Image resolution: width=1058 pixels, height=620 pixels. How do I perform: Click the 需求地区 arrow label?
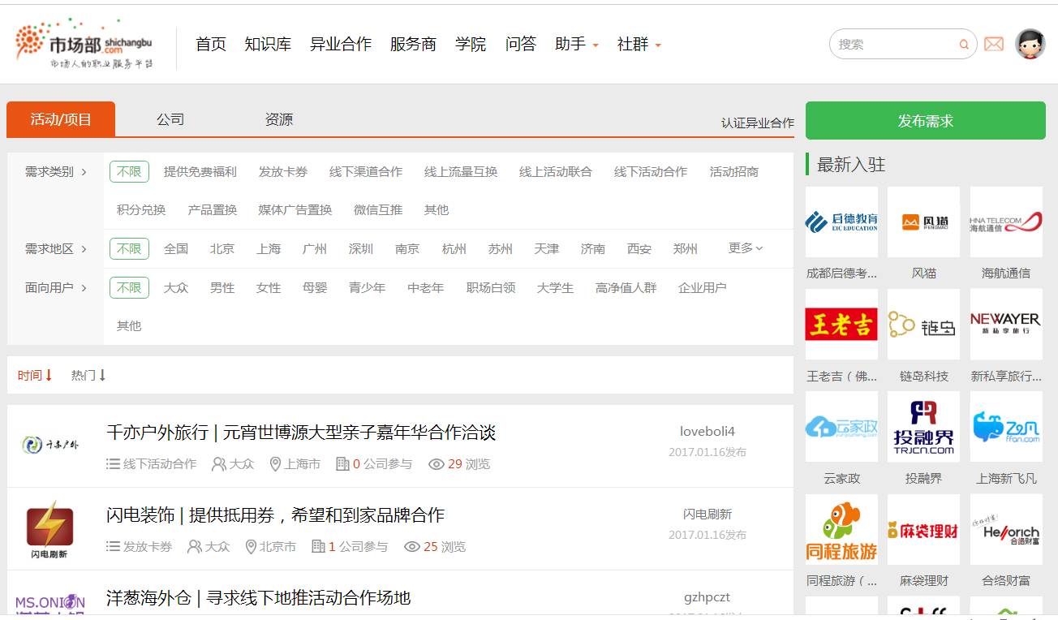point(56,248)
